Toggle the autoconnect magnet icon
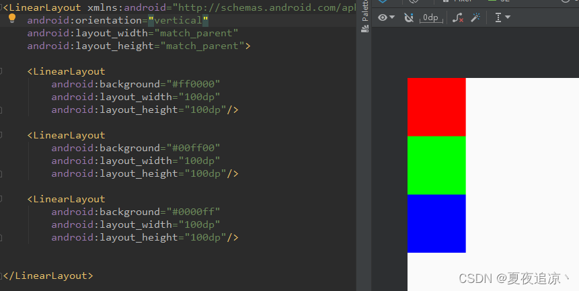Screen dimensions: 579x291 tap(408, 17)
